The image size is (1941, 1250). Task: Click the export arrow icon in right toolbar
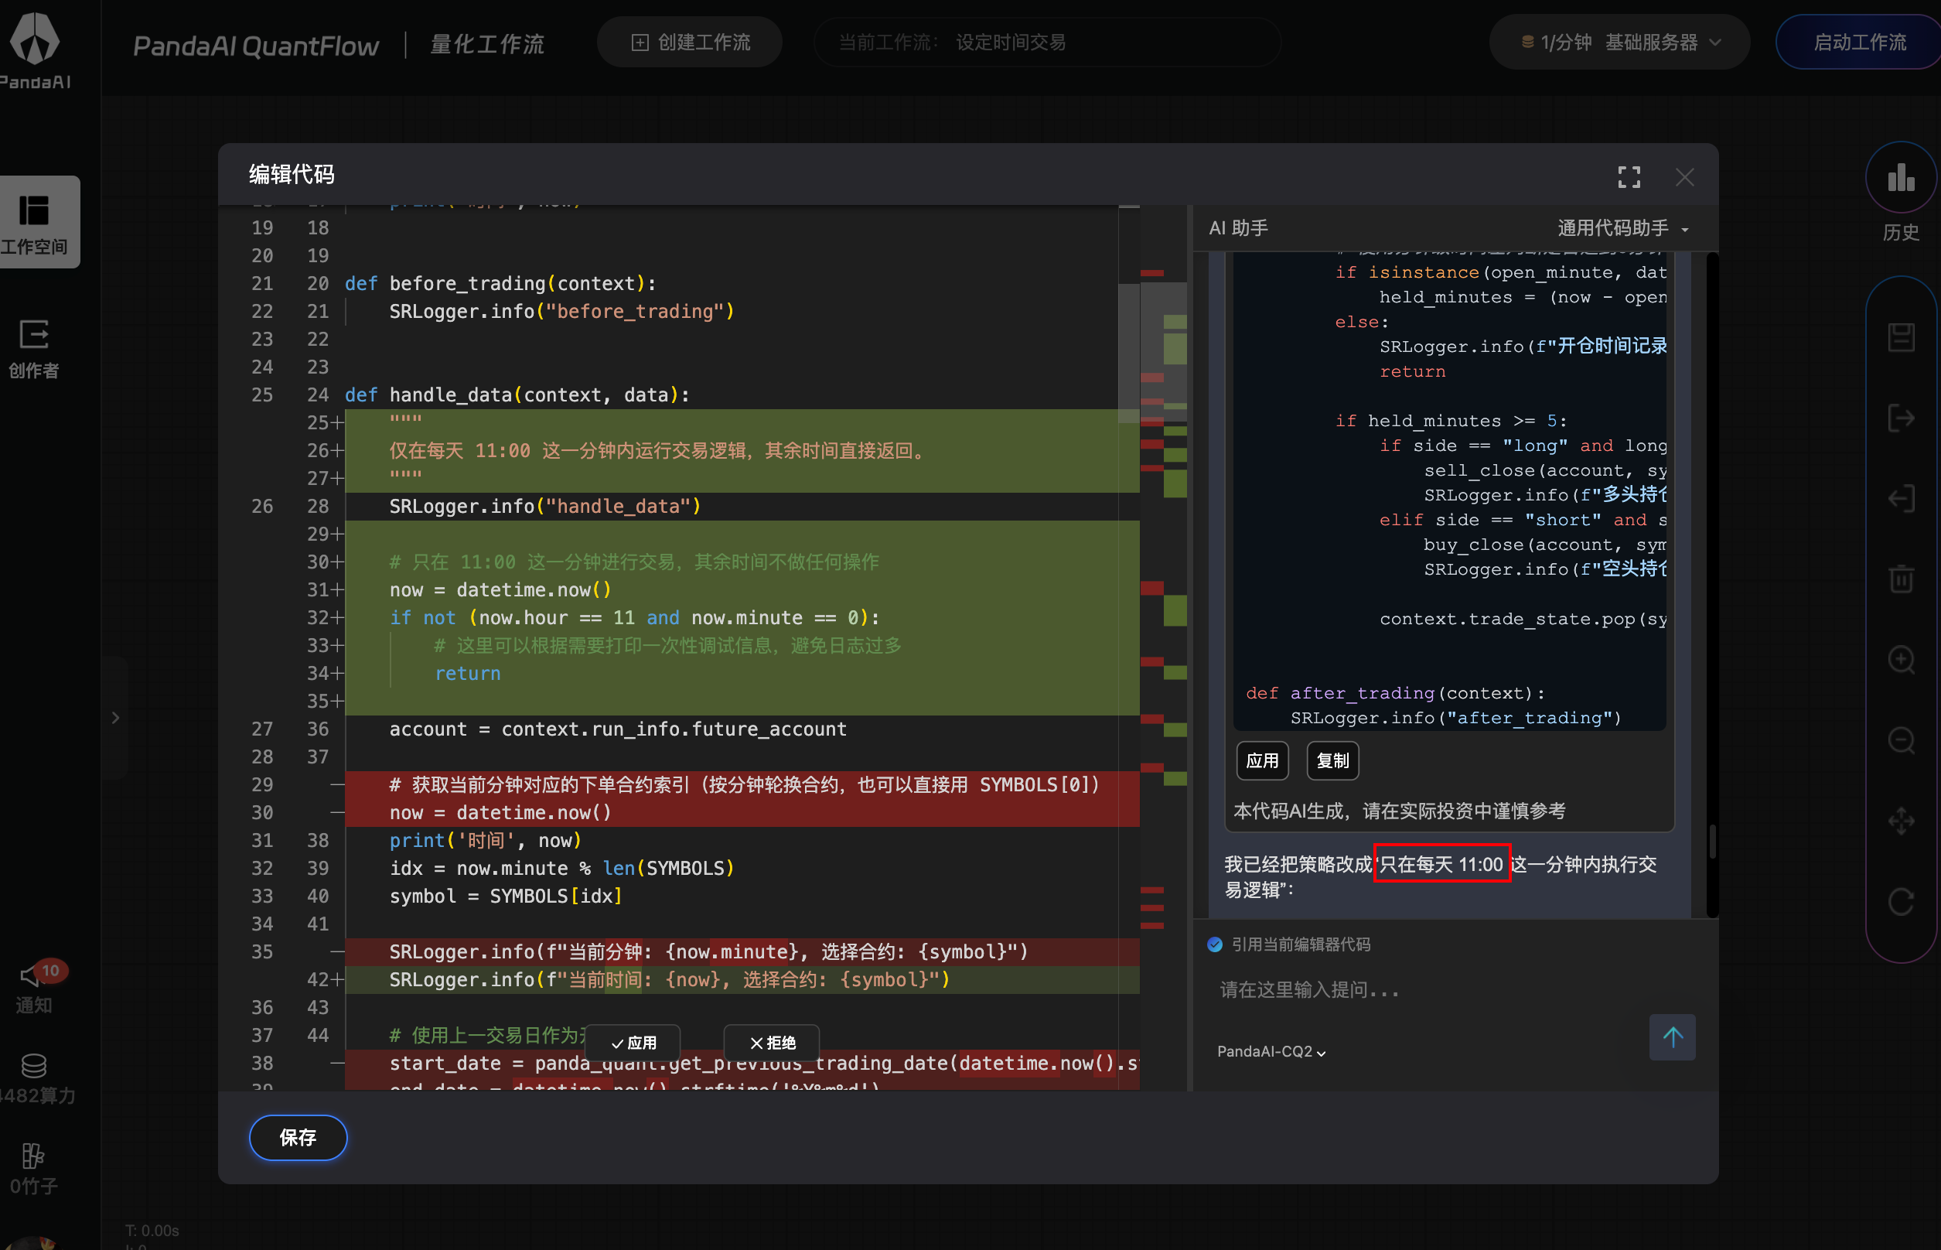pos(1902,418)
